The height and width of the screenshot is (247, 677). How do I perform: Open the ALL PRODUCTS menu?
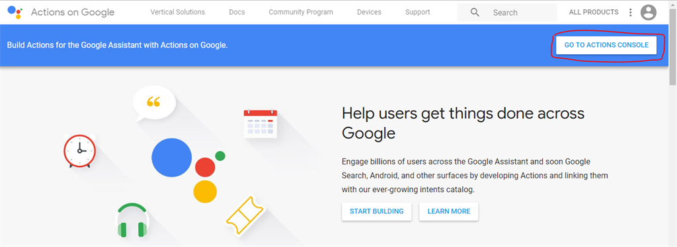pyautogui.click(x=594, y=12)
